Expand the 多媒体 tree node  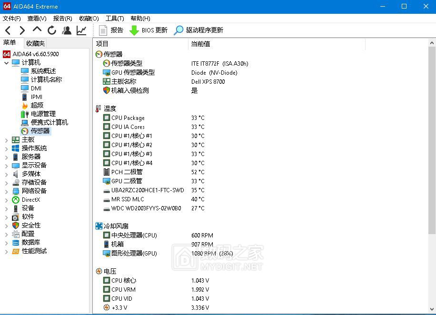pos(6,175)
